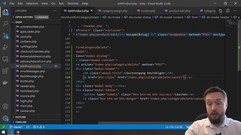Open the File menu
The width and height of the screenshot is (241, 135).
pyautogui.click(x=12, y=3)
